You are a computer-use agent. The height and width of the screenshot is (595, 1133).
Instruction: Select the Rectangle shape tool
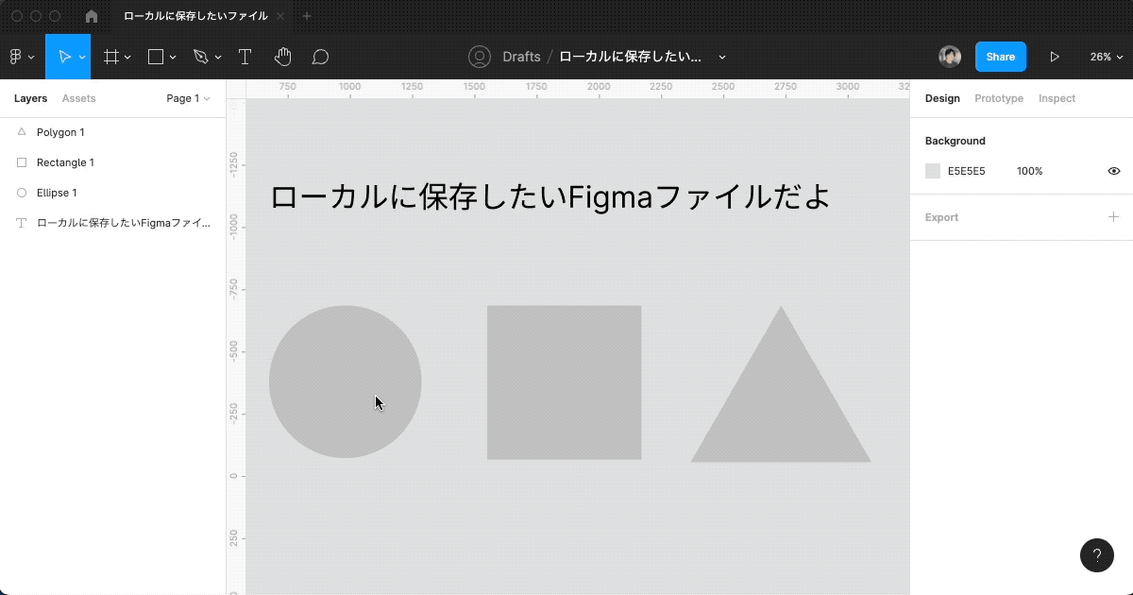tap(157, 57)
